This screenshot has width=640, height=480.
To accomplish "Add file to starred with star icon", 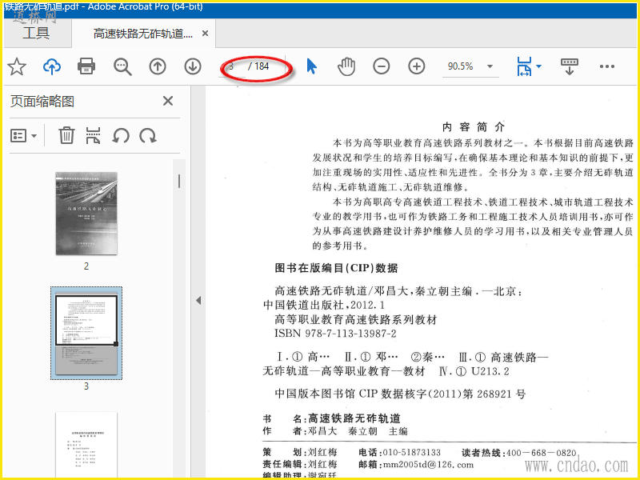I will click(x=17, y=66).
